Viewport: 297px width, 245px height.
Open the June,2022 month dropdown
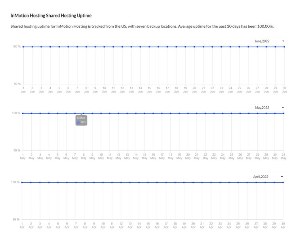coord(269,41)
